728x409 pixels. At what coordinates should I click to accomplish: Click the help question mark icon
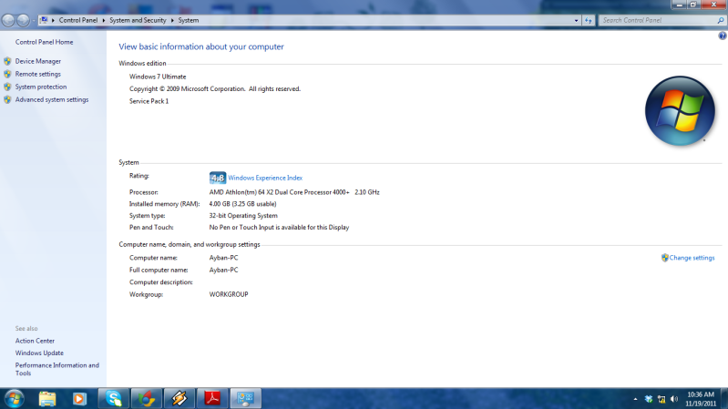[722, 36]
